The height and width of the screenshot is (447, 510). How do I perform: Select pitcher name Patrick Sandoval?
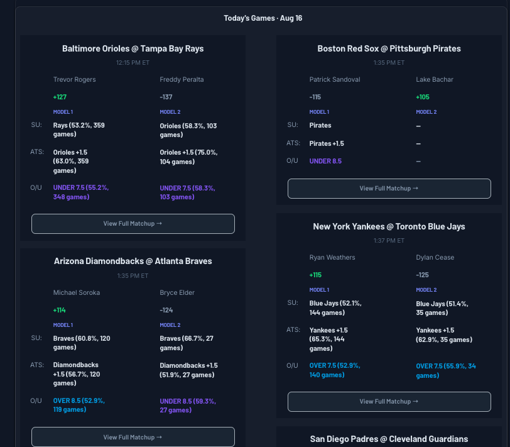(335, 79)
